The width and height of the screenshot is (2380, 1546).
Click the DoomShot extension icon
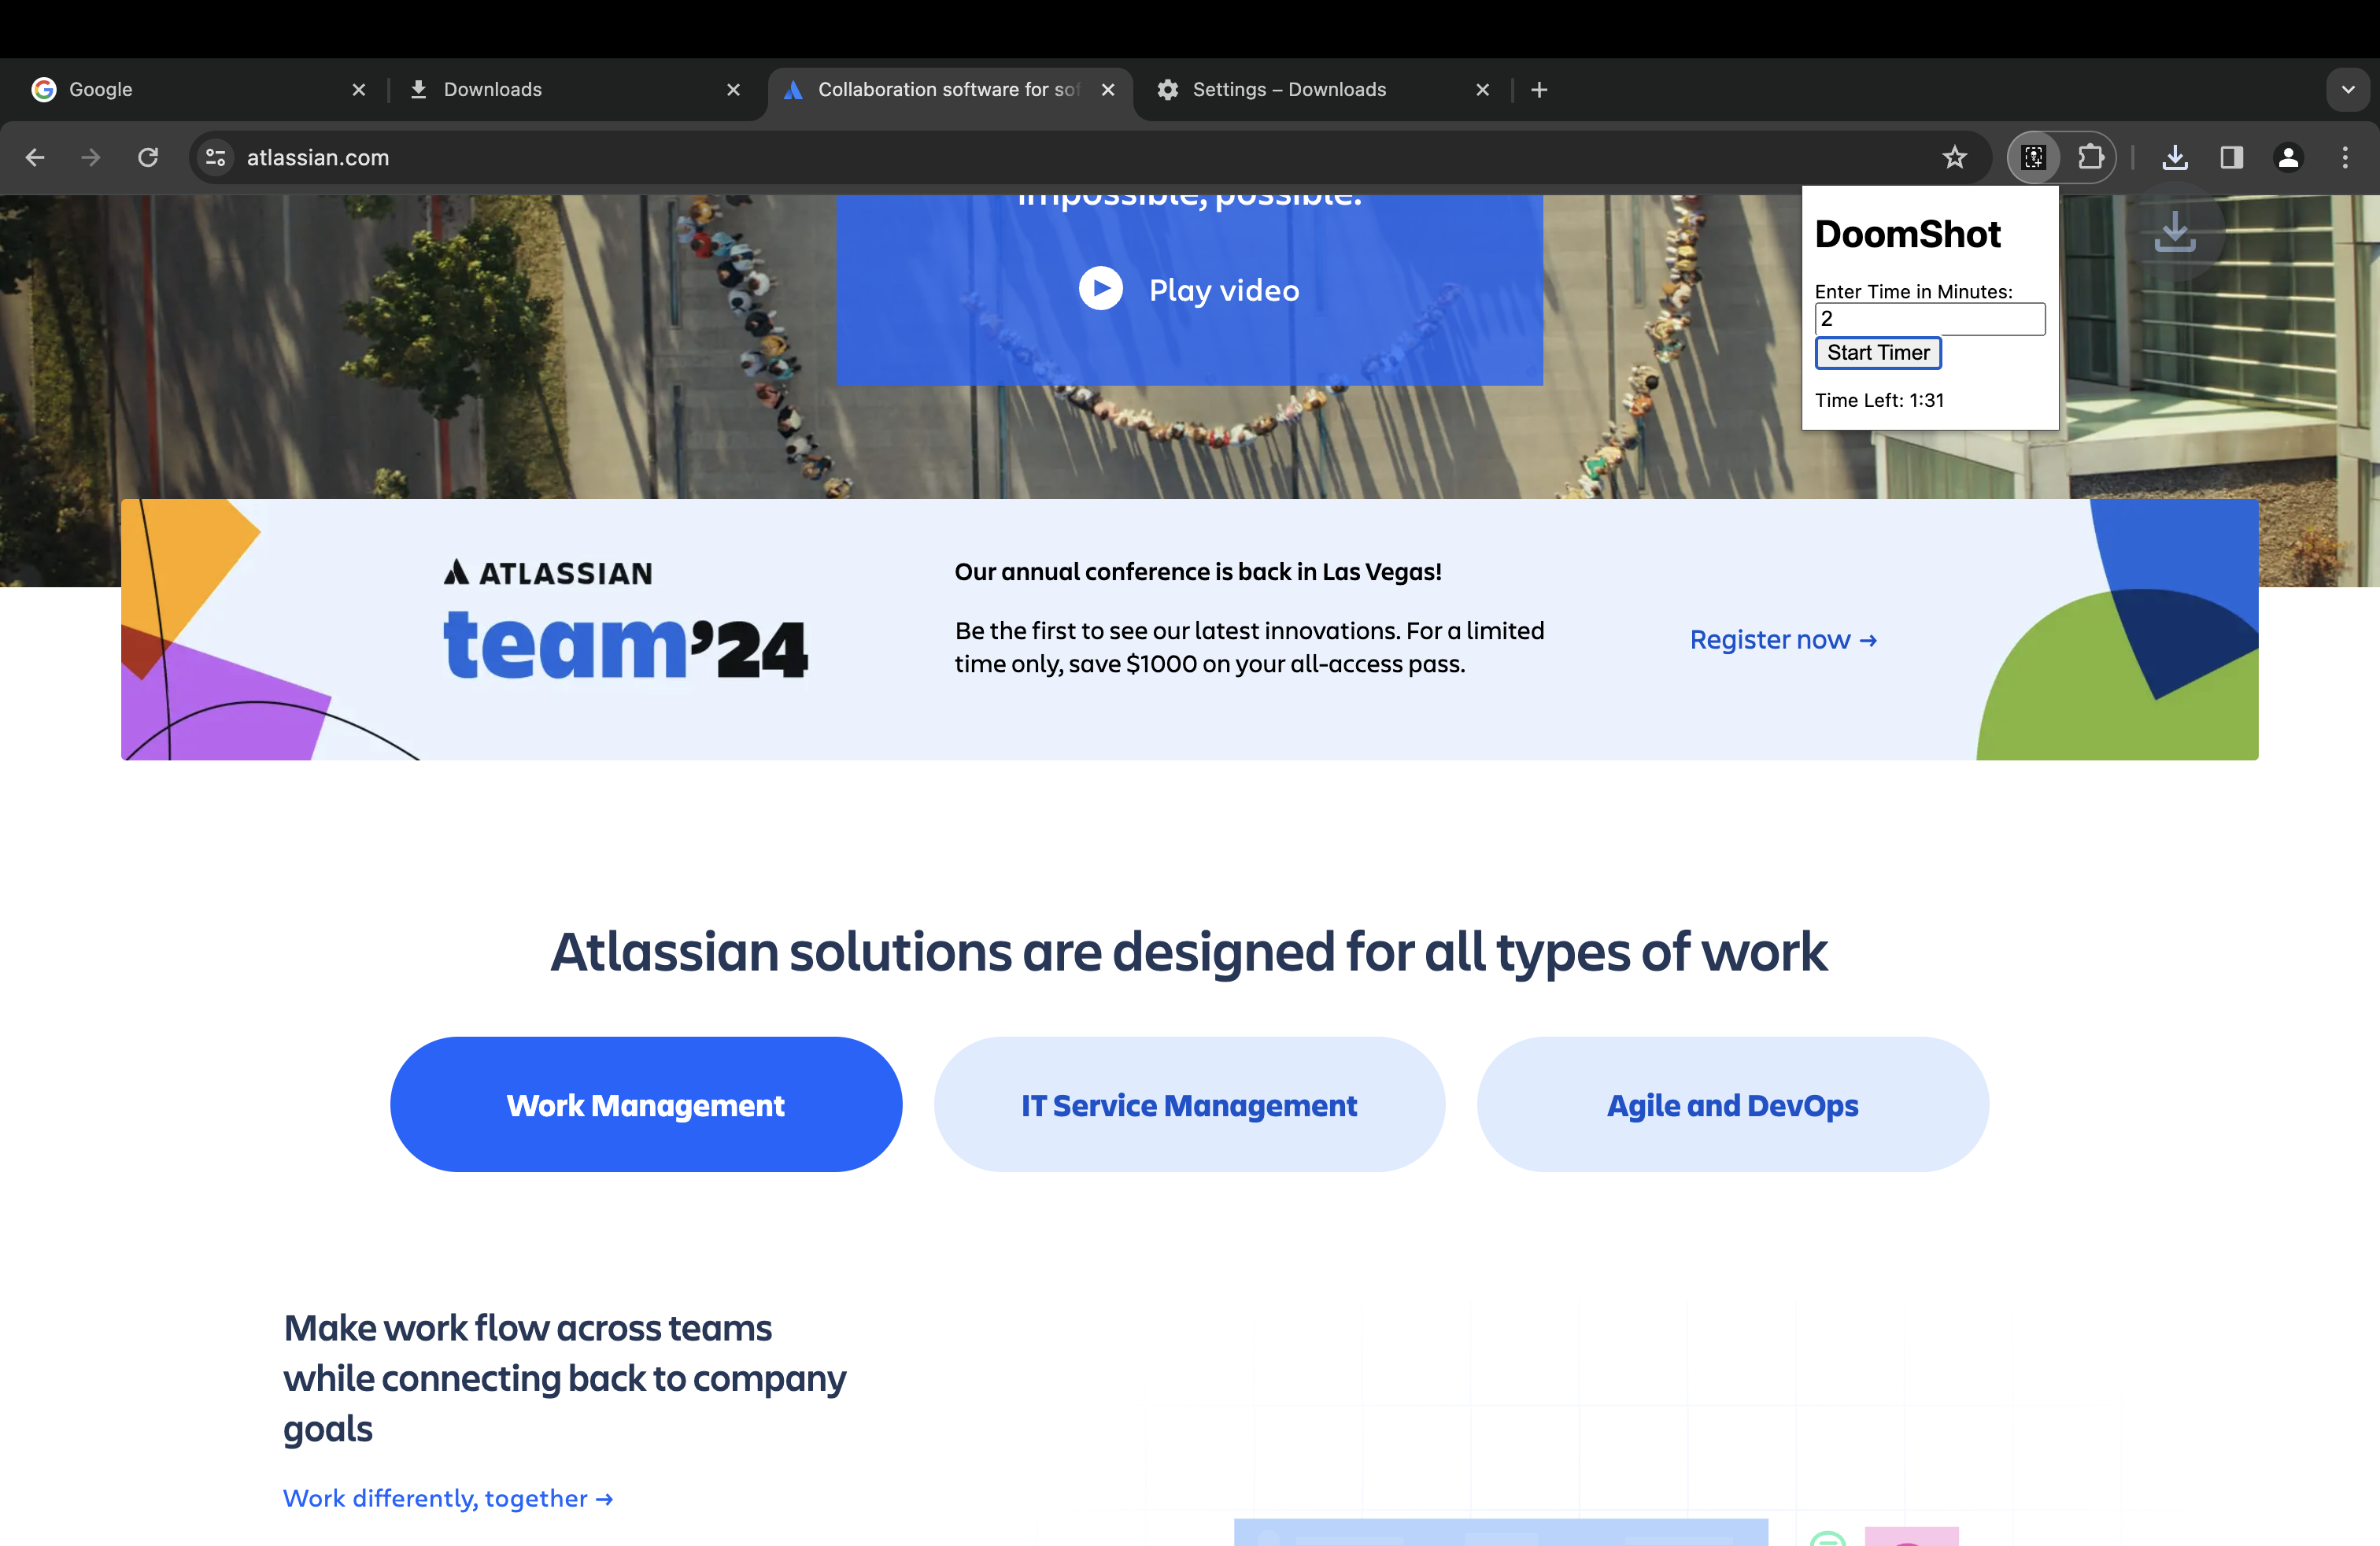coord(2033,157)
